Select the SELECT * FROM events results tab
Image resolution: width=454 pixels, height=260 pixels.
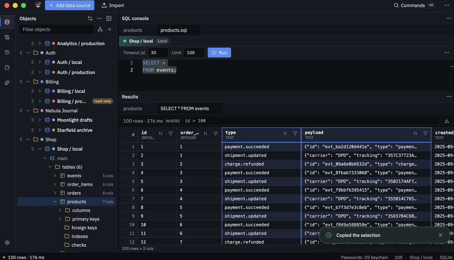coord(189,108)
